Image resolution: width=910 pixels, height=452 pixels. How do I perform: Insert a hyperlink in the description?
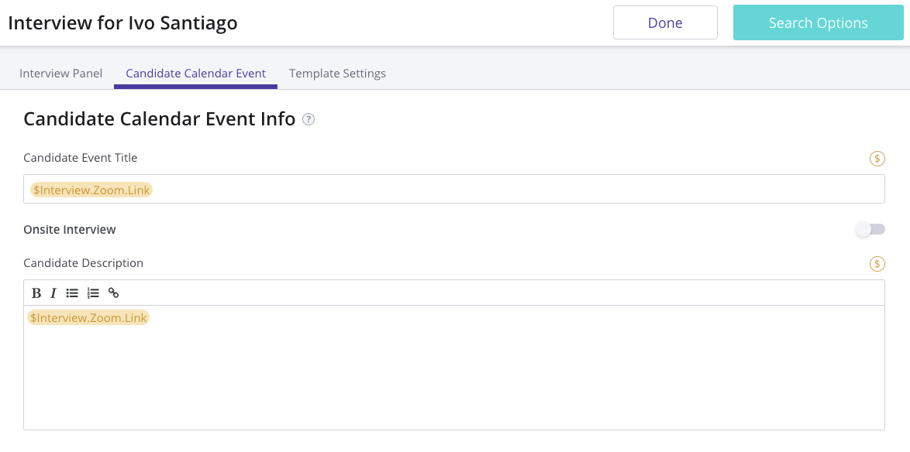pos(113,293)
